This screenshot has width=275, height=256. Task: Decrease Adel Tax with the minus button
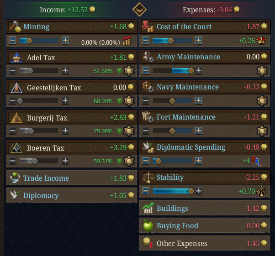[x=12, y=71]
